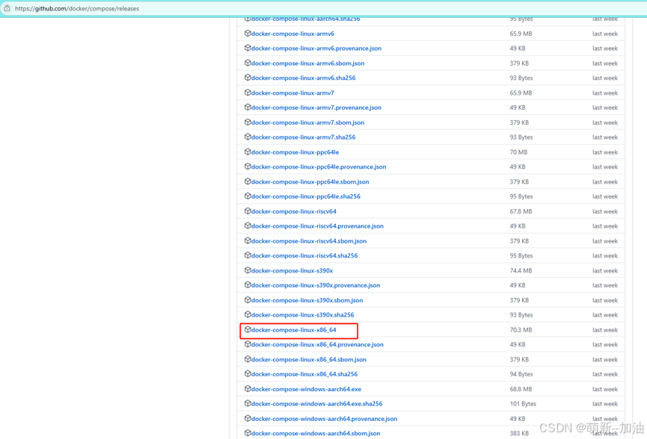Screen dimensions: 647x439
Task: Open docker-compose-linux-armv7.sha256 link
Action: 303,137
